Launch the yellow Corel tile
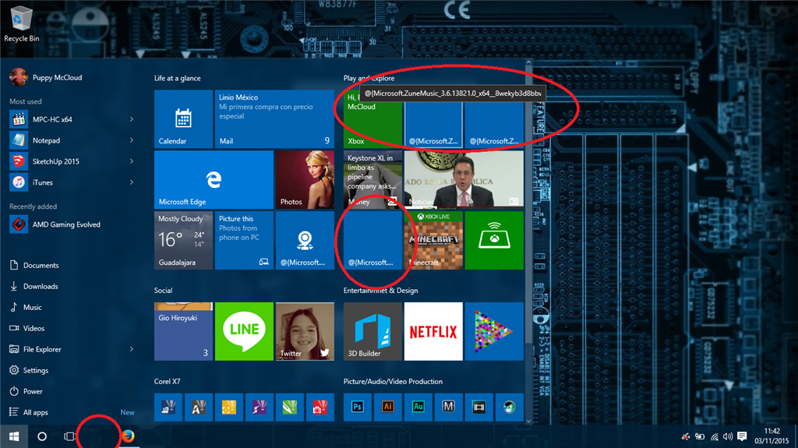Viewport: 798px width, 448px height. 229,407
